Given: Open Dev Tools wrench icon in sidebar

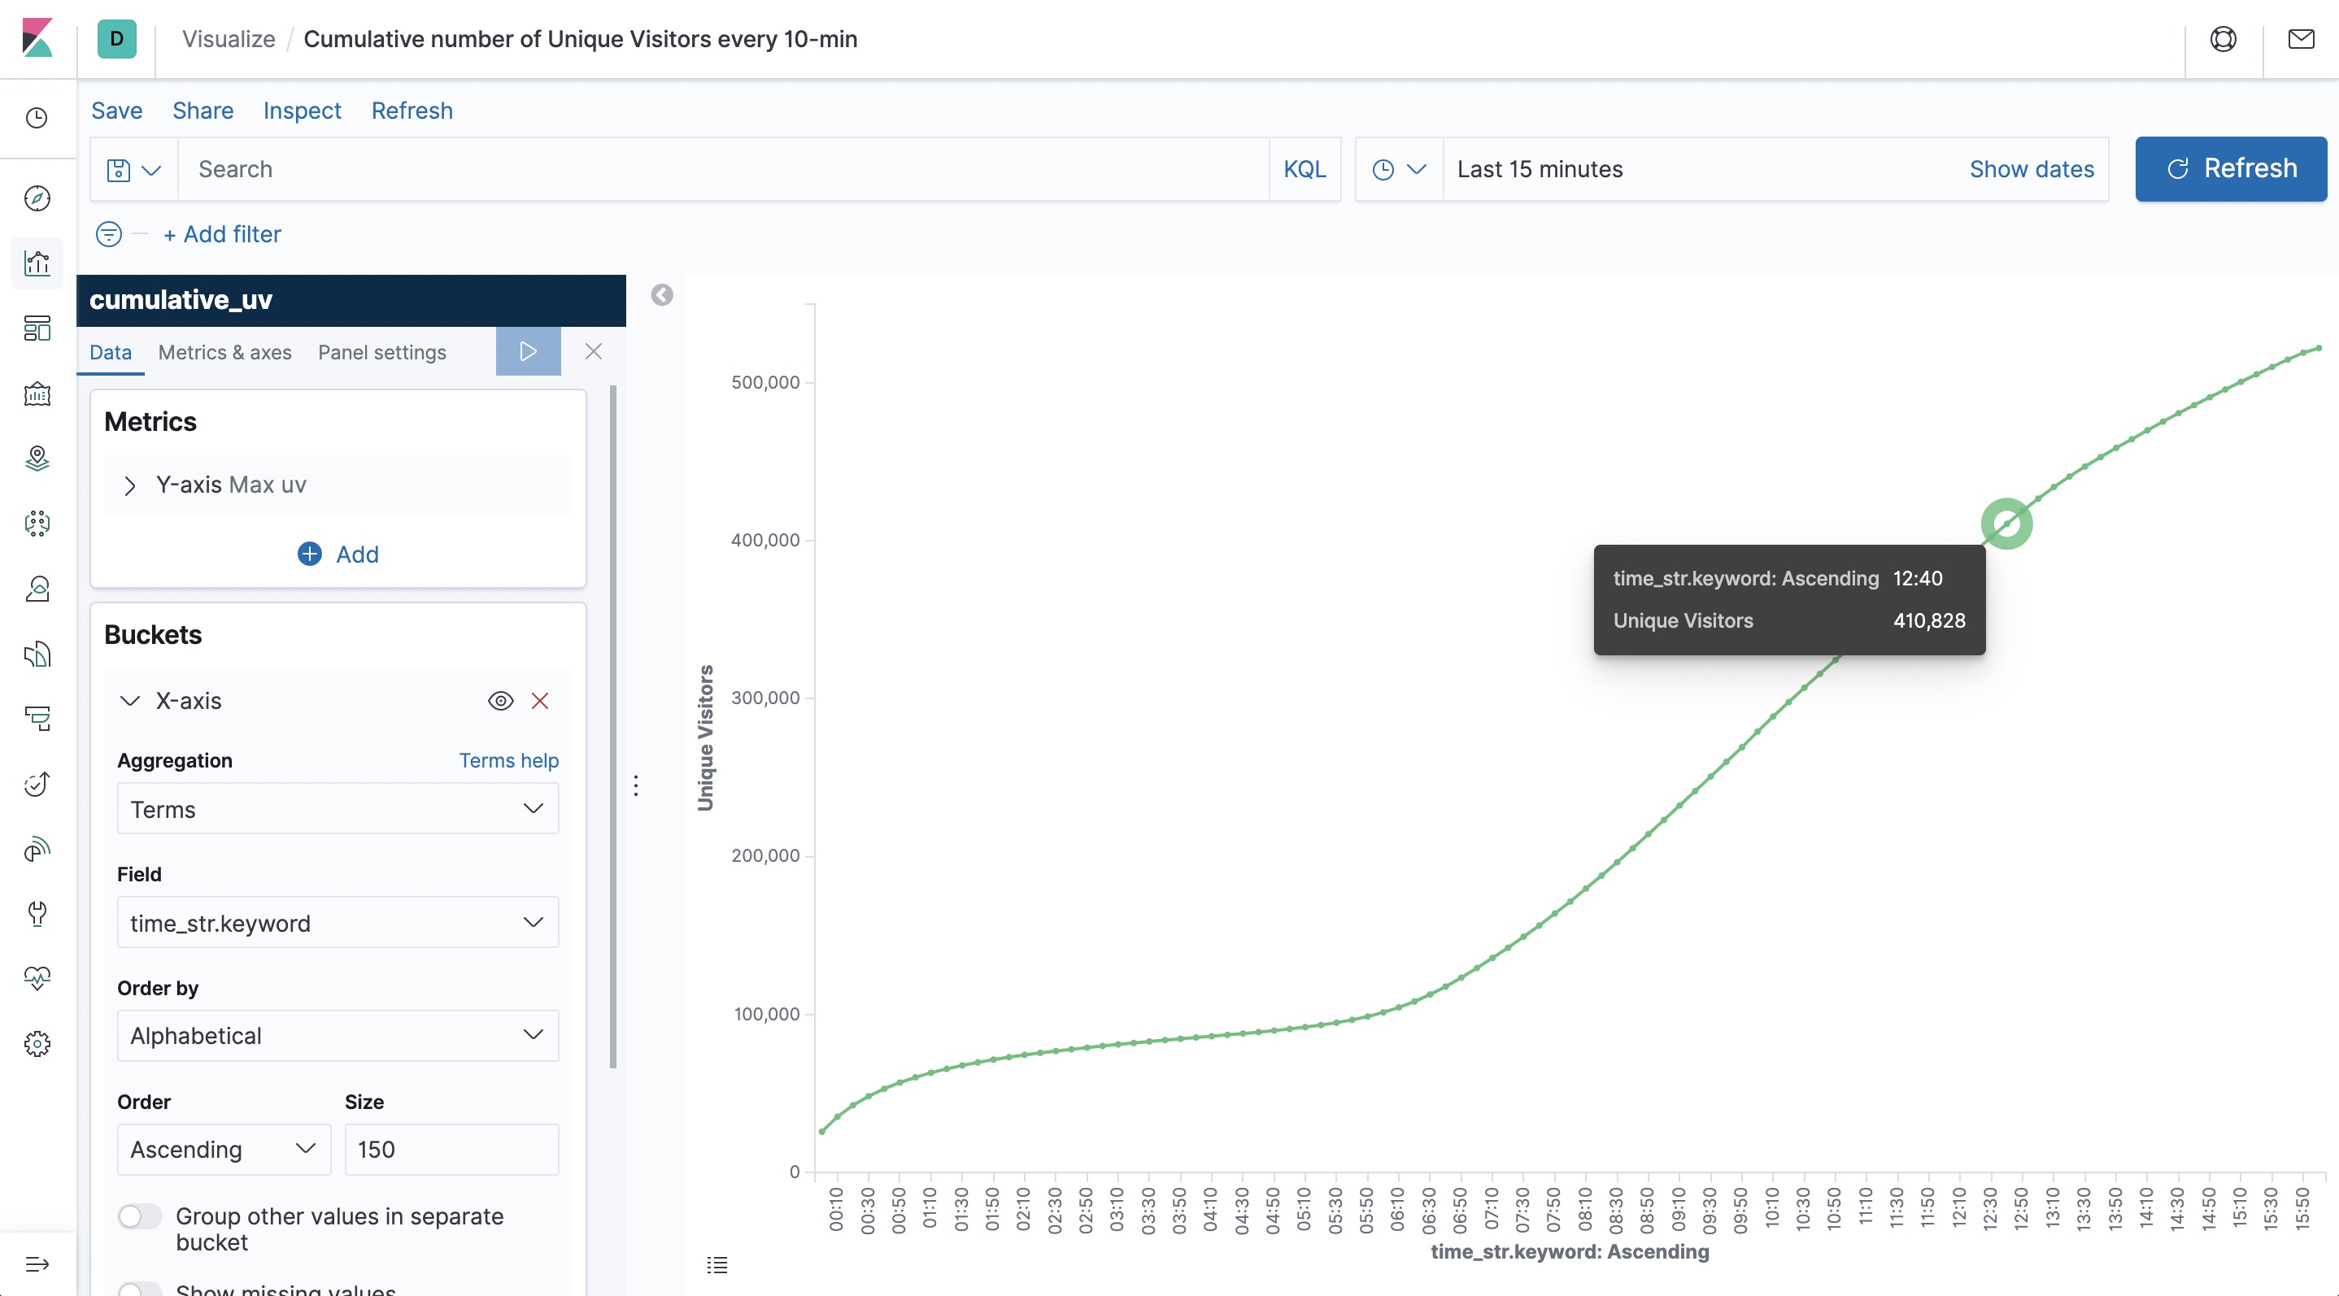Looking at the screenshot, I should (37, 913).
